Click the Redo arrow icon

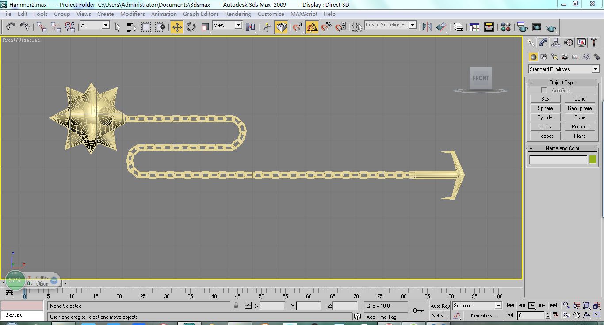click(25, 27)
